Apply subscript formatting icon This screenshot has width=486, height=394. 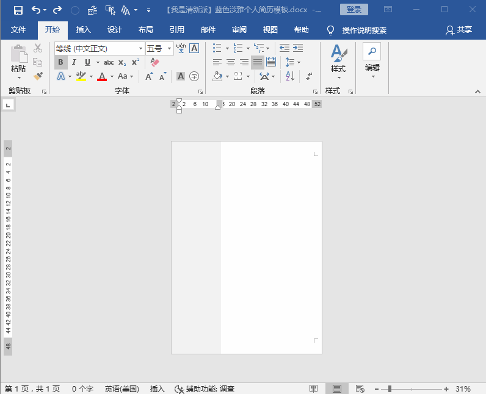[122, 63]
